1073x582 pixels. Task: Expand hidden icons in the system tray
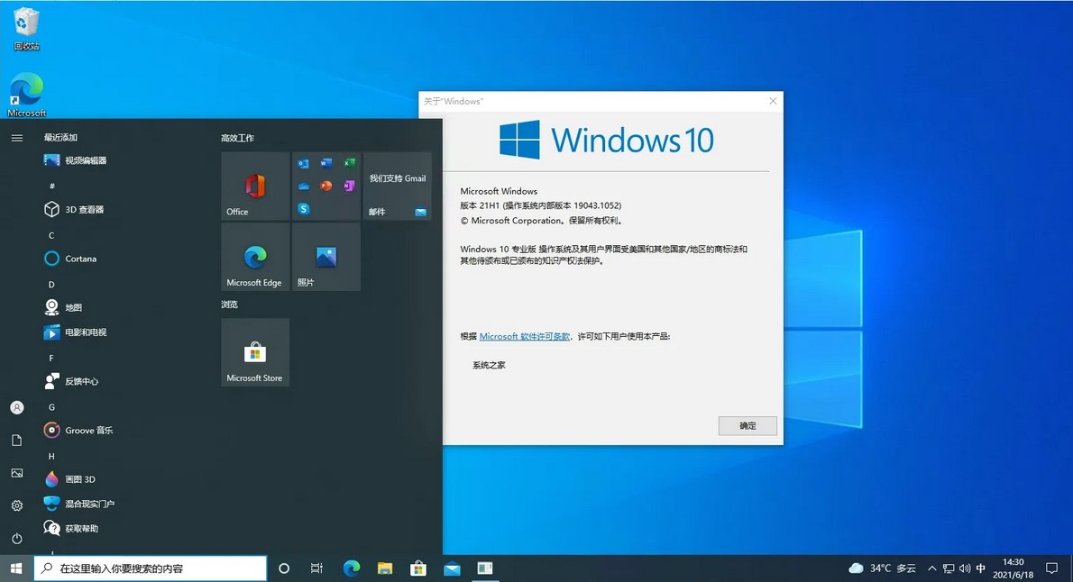click(931, 568)
